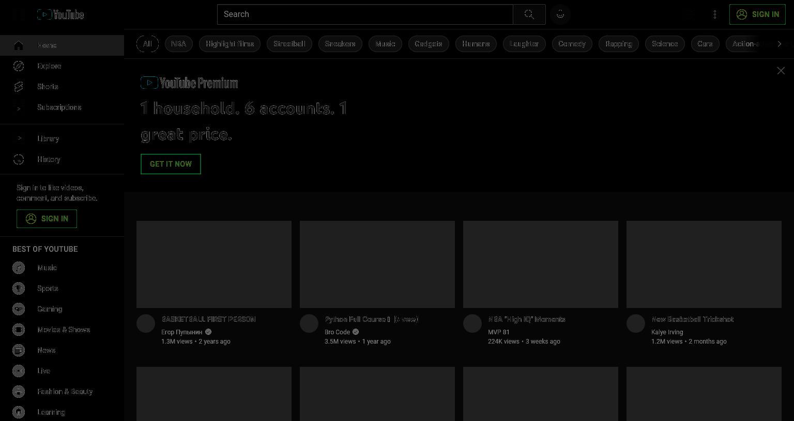The width and height of the screenshot is (794, 421).
Task: Click the search magnifier button
Action: pyautogui.click(x=529, y=14)
